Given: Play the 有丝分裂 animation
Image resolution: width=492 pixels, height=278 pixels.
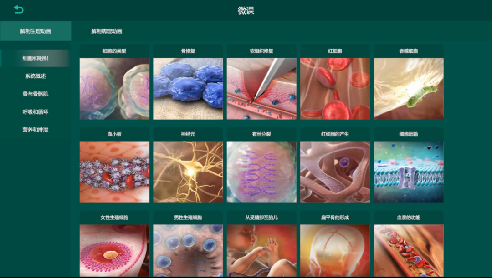Looking at the screenshot, I should tap(261, 172).
